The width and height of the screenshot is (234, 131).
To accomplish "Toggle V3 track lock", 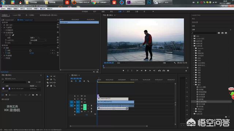I will (x=75, y=96).
